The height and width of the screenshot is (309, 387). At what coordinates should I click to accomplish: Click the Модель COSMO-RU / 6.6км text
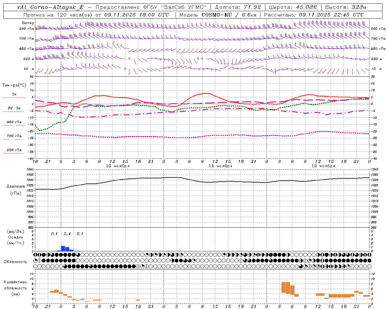pos(218,15)
